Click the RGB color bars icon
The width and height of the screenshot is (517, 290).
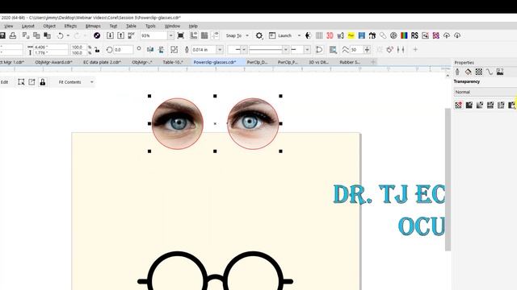404,35
